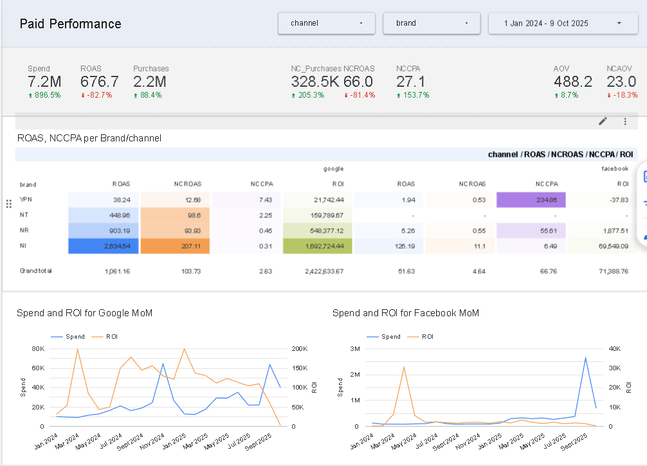The height and width of the screenshot is (466, 647).
Task: Select the AOV 488.2 scorecard value
Action: click(x=573, y=82)
